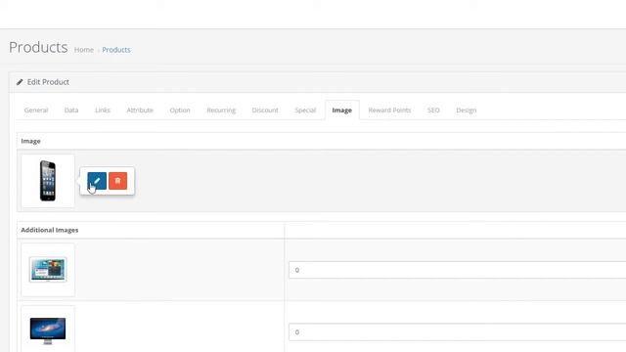Image resolution: width=626 pixels, height=352 pixels.
Task: Click the blue pencil edit image button
Action: point(97,181)
